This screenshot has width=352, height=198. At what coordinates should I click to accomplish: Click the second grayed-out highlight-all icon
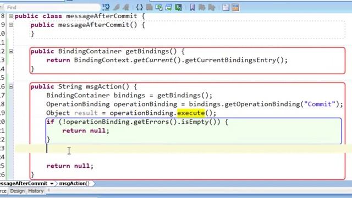[126, 7]
